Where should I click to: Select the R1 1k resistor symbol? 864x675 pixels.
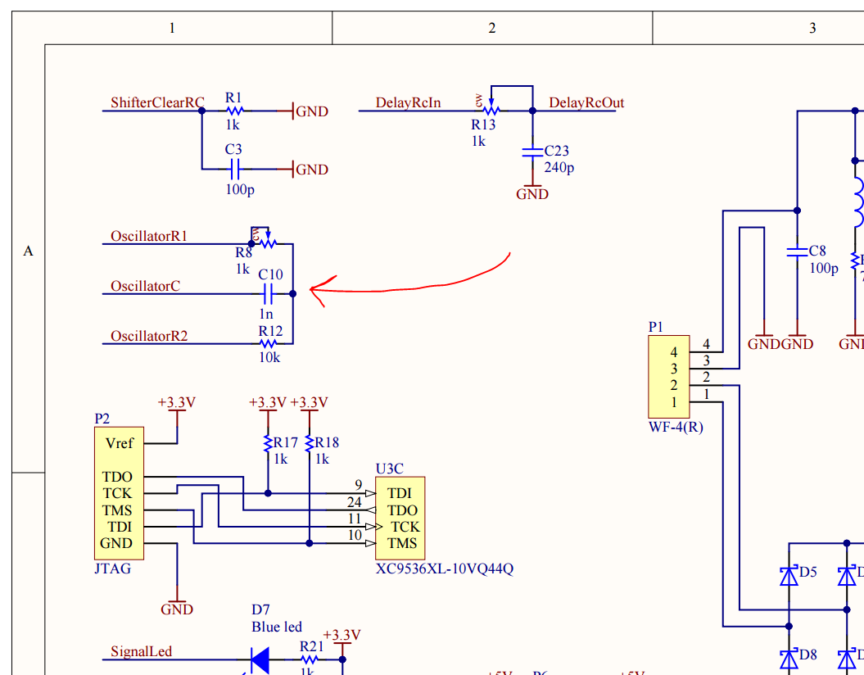click(x=235, y=111)
